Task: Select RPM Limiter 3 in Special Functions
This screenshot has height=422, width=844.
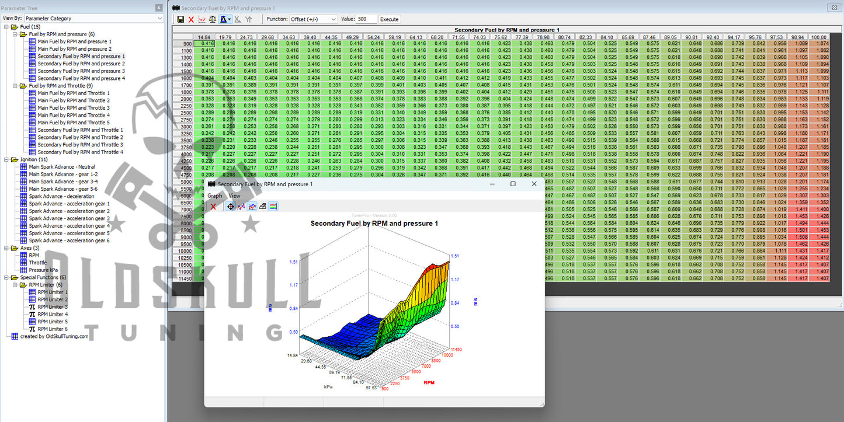Action: point(53,307)
